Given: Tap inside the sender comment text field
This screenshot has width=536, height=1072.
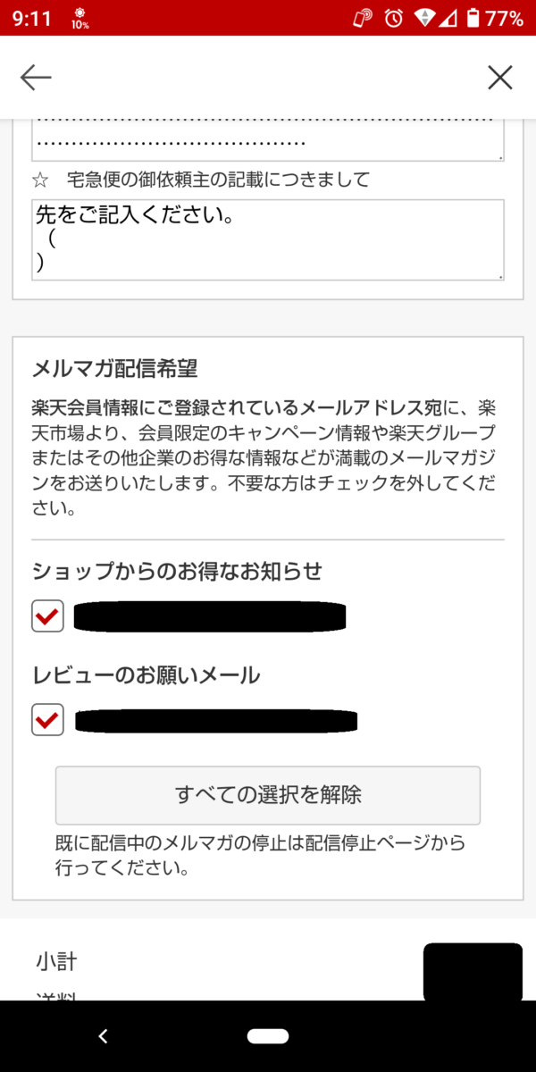Looking at the screenshot, I should coord(268,239).
